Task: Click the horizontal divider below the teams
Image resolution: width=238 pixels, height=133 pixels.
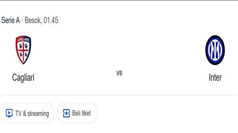Action: [x=119, y=95]
